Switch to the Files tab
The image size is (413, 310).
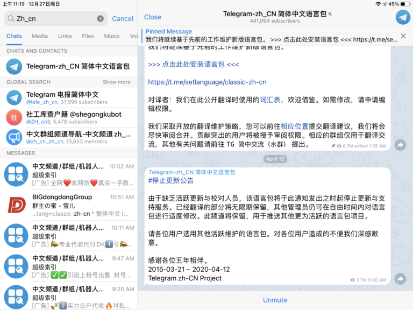pos(88,36)
